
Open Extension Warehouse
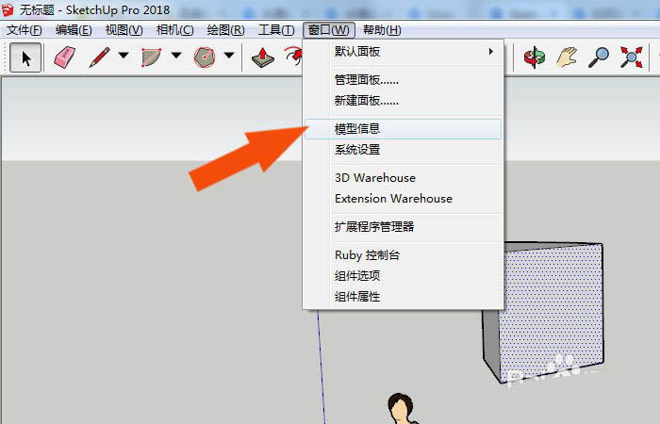[404, 198]
